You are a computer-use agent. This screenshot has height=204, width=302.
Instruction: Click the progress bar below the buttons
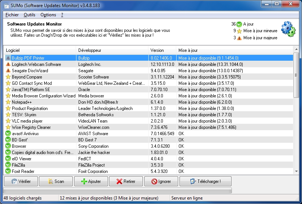point(118,190)
